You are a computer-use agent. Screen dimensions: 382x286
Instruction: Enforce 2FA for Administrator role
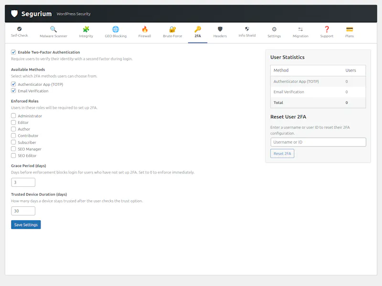click(x=13, y=116)
